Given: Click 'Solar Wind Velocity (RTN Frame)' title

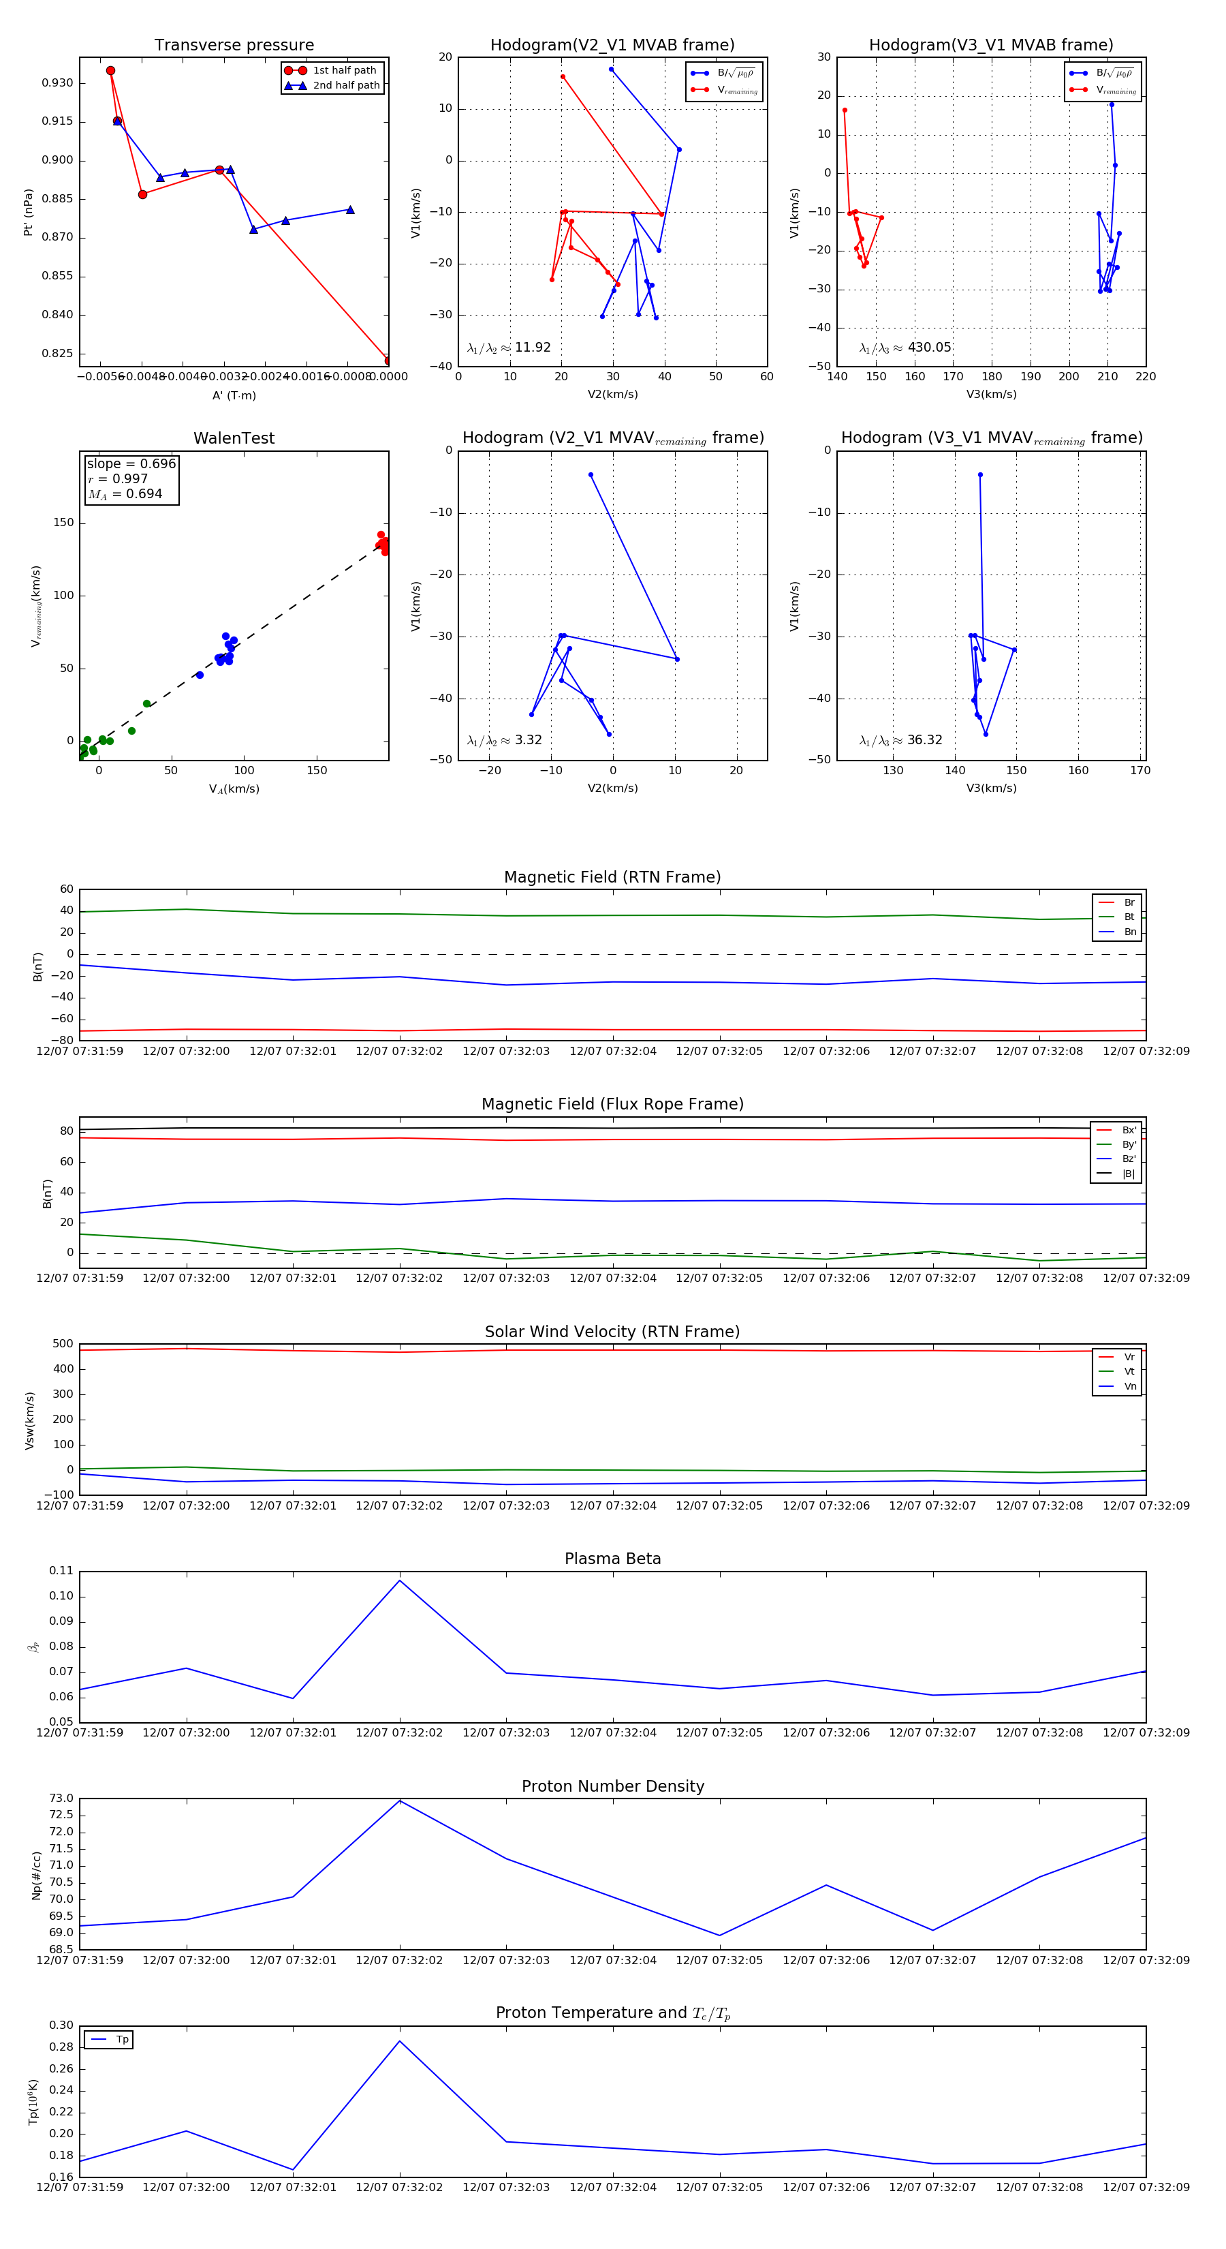Looking at the screenshot, I should [x=612, y=1332].
